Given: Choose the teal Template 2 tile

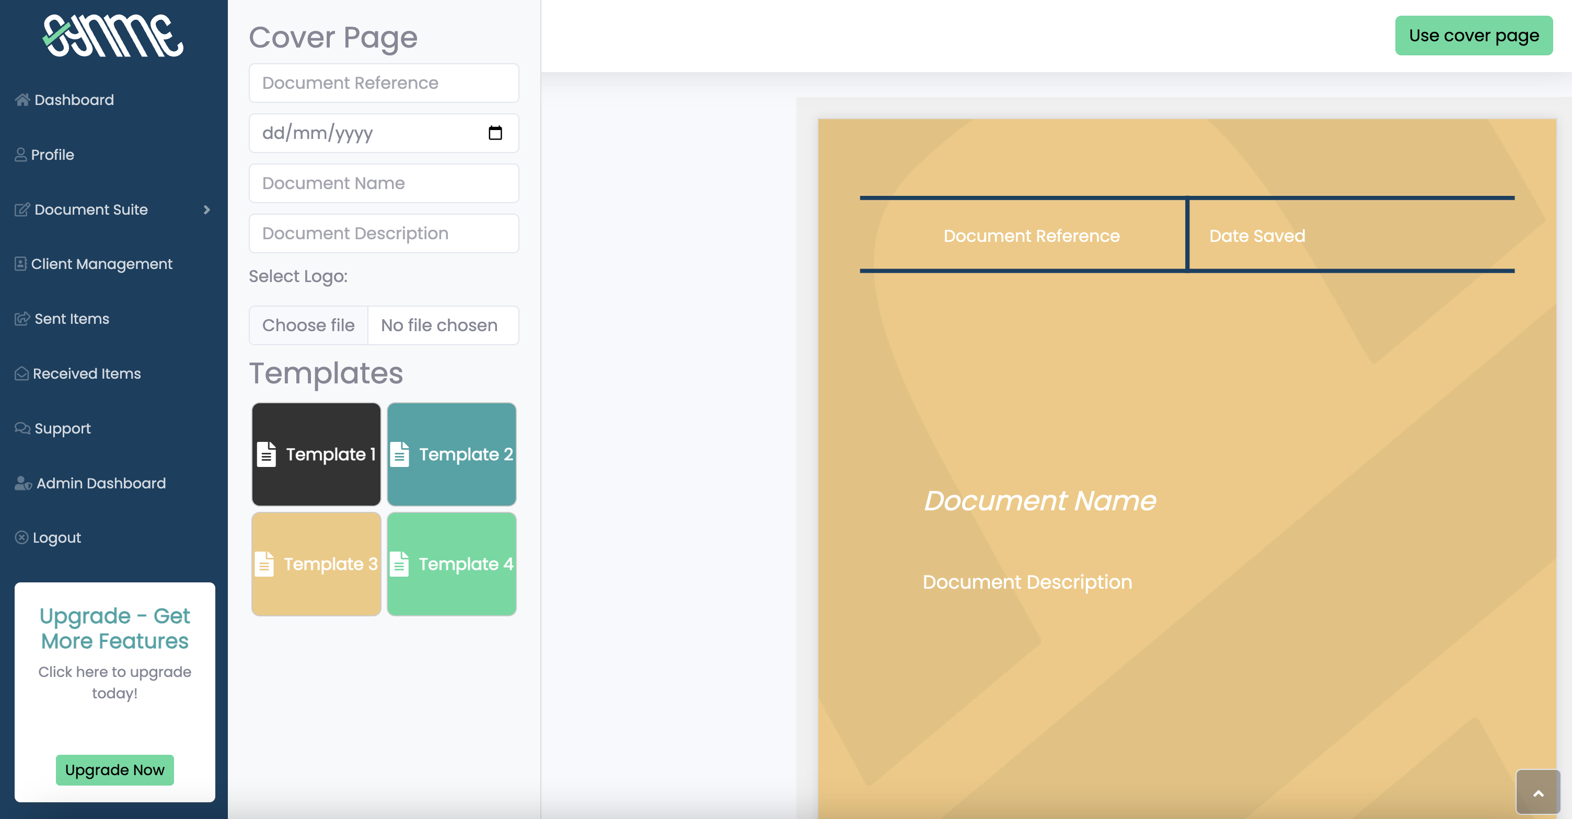Looking at the screenshot, I should [x=452, y=454].
